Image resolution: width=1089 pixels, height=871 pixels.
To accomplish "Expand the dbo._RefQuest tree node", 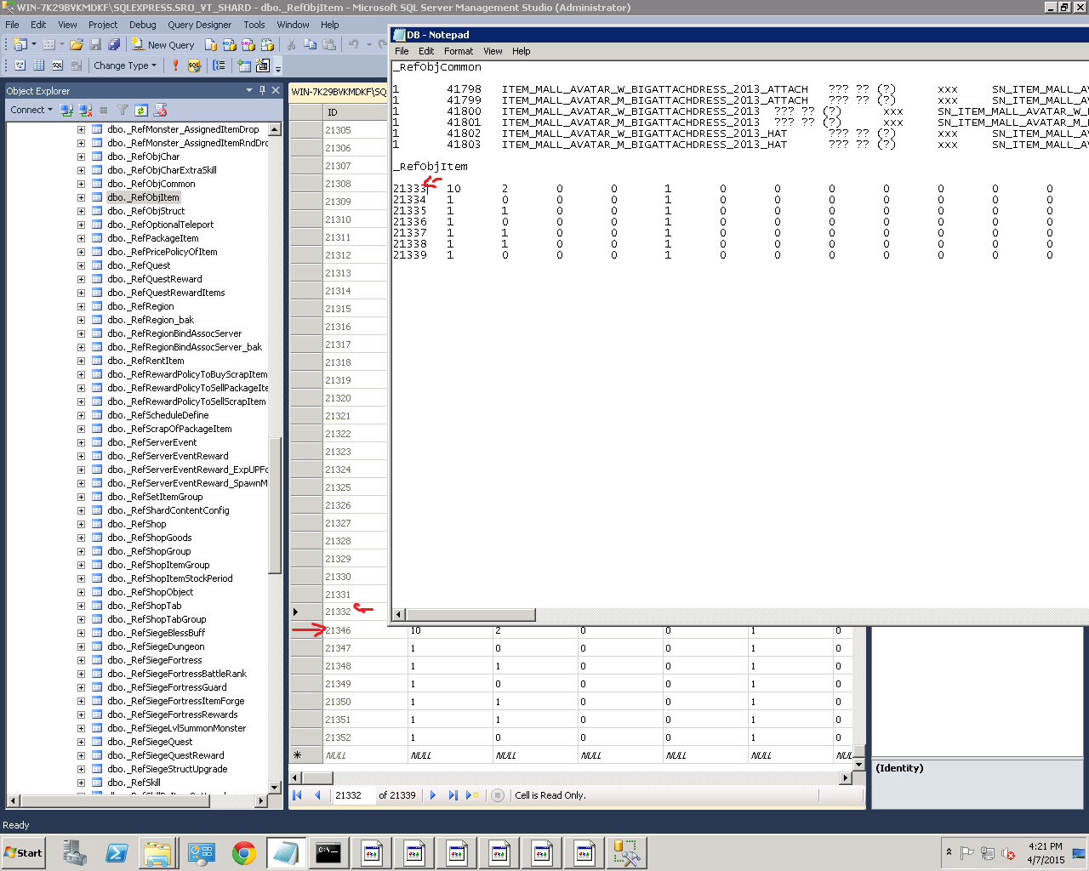I will [81, 265].
